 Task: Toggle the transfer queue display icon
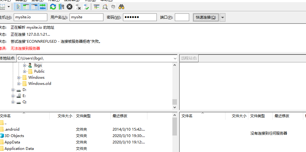[x=42, y=7]
